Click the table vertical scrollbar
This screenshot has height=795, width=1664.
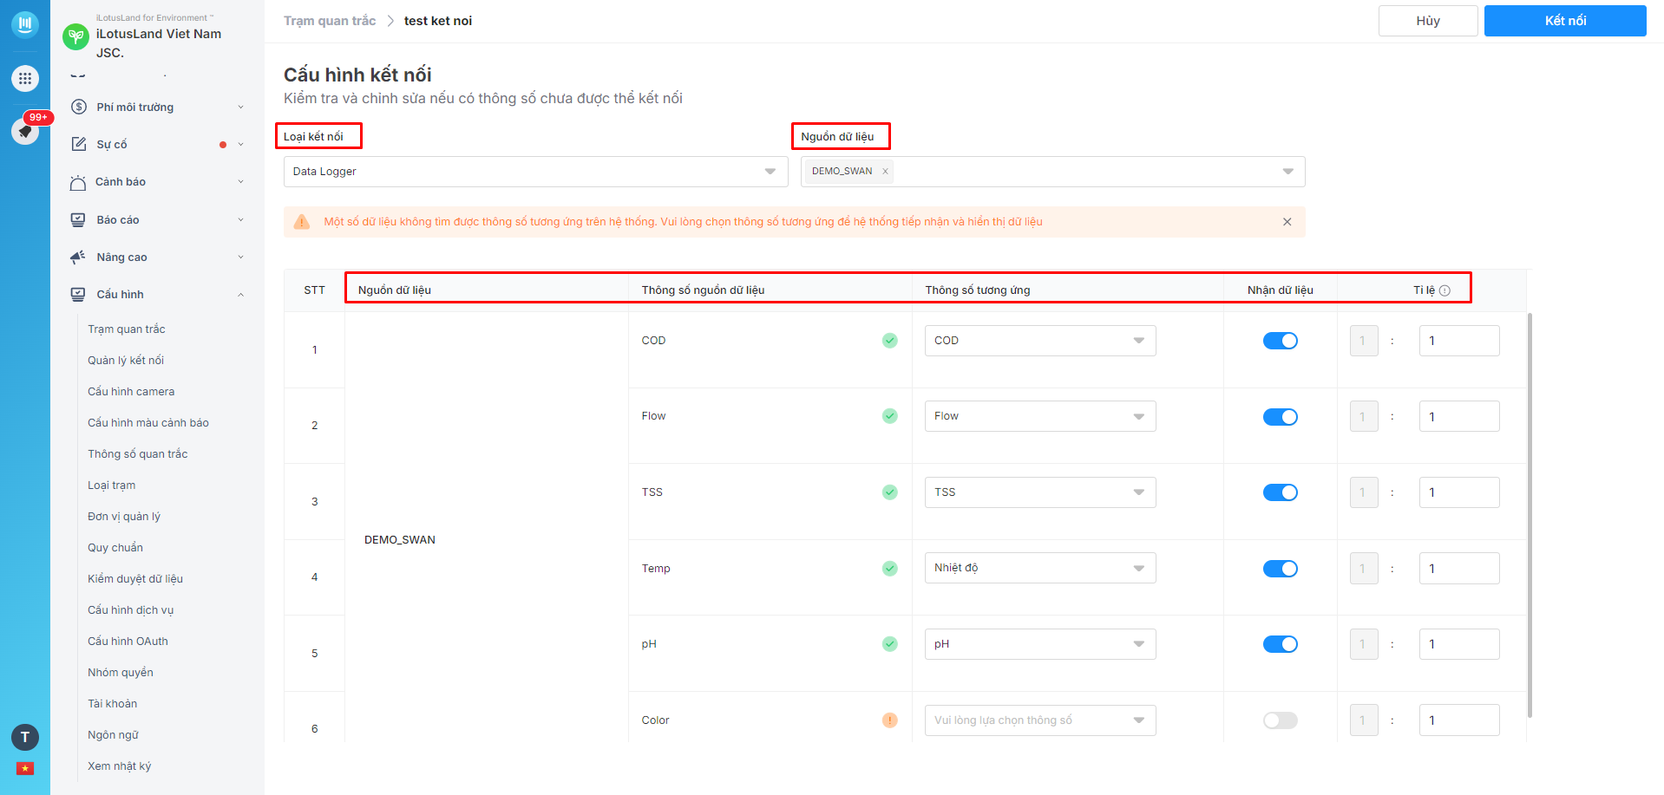pyautogui.click(x=1530, y=515)
